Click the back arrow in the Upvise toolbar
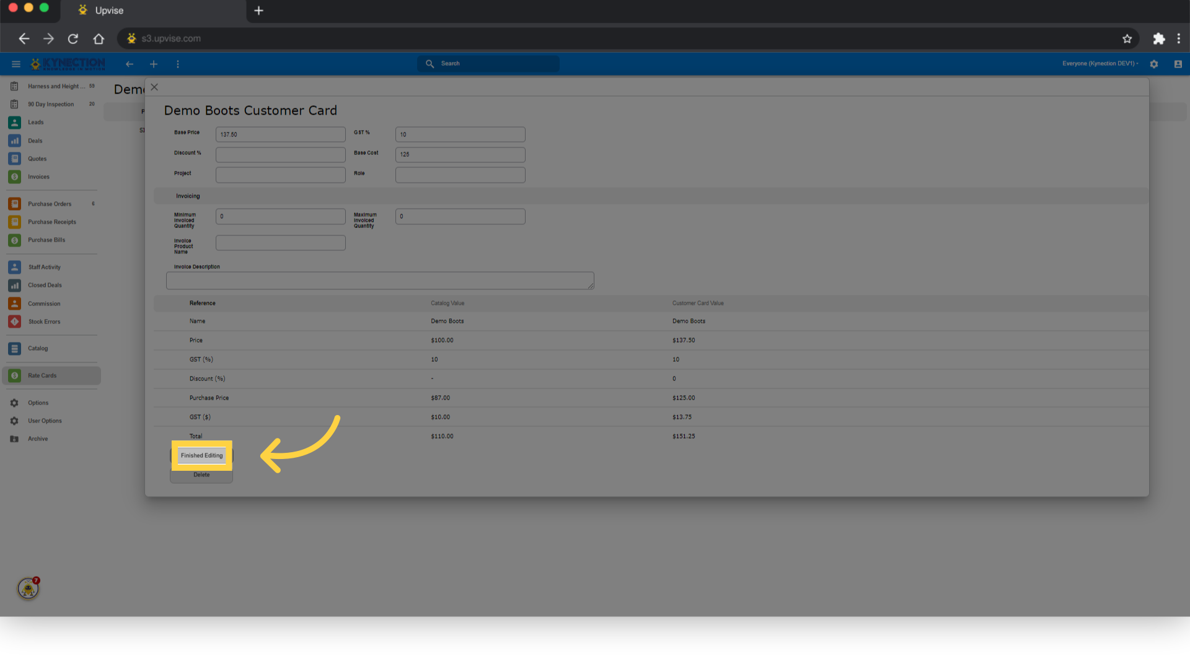 [130, 64]
